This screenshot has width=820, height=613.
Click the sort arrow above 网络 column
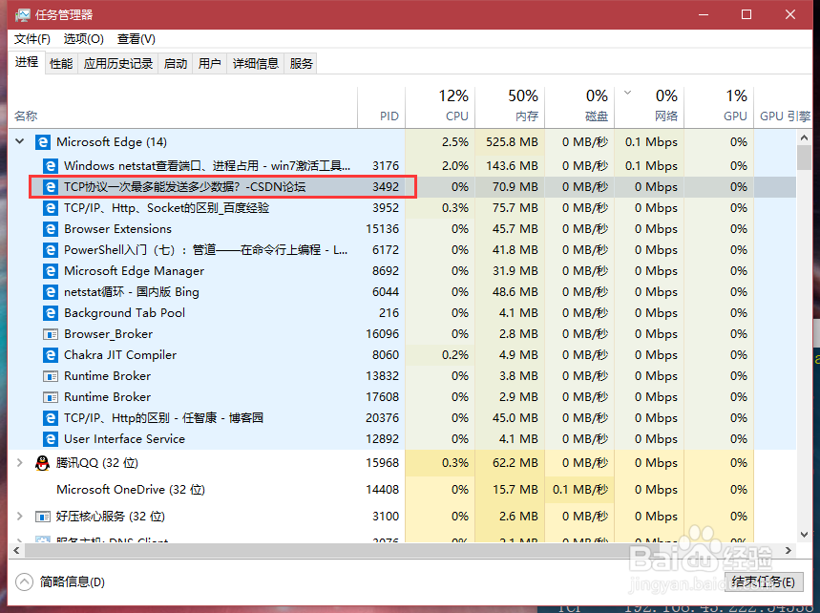[627, 94]
